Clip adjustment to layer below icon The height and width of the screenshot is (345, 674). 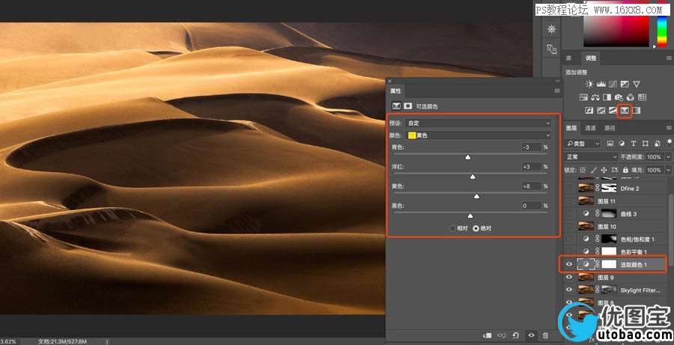click(x=488, y=336)
